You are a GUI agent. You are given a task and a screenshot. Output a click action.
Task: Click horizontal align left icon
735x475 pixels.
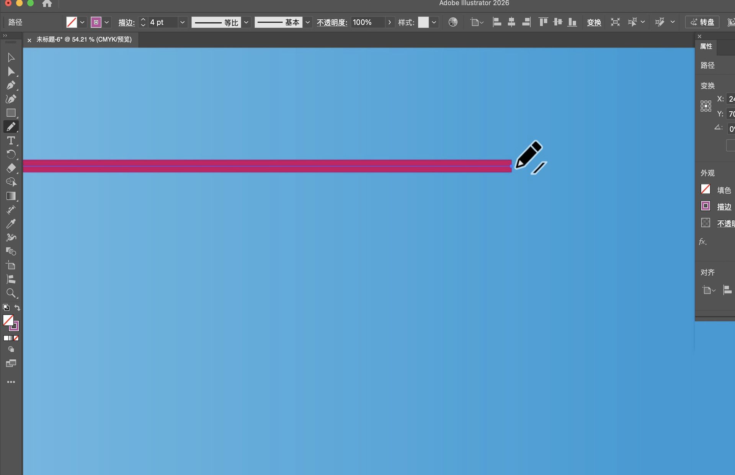click(x=497, y=22)
